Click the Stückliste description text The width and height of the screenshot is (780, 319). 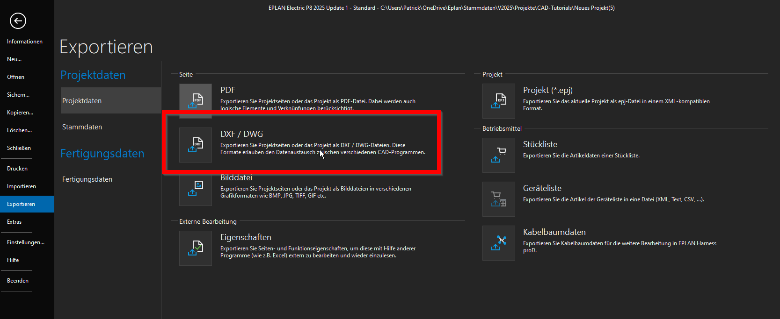pyautogui.click(x=581, y=156)
